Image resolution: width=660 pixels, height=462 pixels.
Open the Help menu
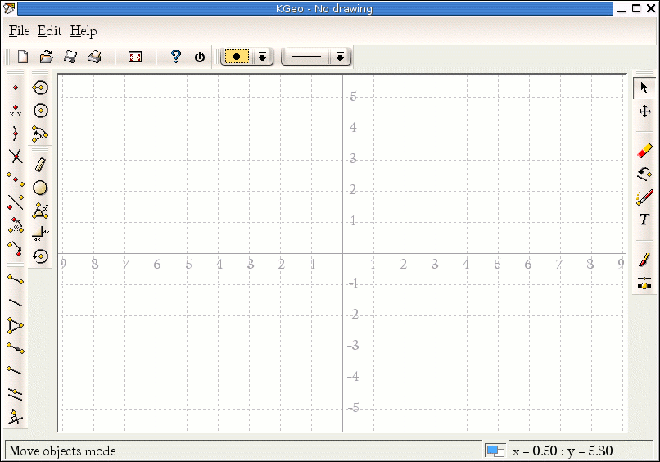click(x=83, y=31)
